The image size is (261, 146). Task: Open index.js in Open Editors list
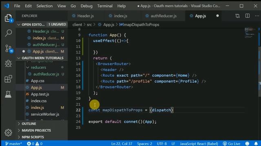(x=42, y=38)
